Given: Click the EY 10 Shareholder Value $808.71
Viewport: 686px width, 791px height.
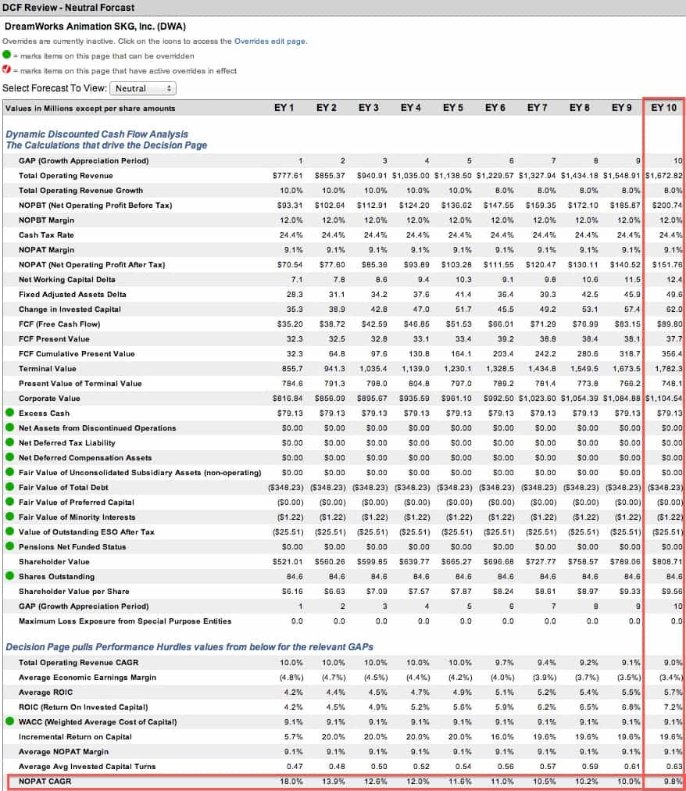Looking at the screenshot, I should click(x=666, y=561).
